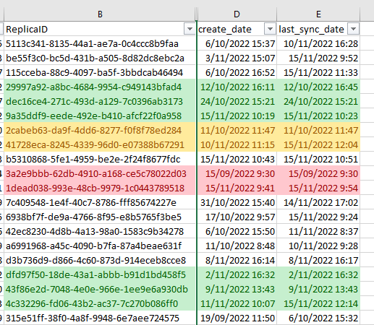Image resolution: width=374 pixels, height=325 pixels.
Task: Select green cell 9a35ddf9-eede-492e-b410-afcf22f0a958
Action: pyautogui.click(x=100, y=116)
